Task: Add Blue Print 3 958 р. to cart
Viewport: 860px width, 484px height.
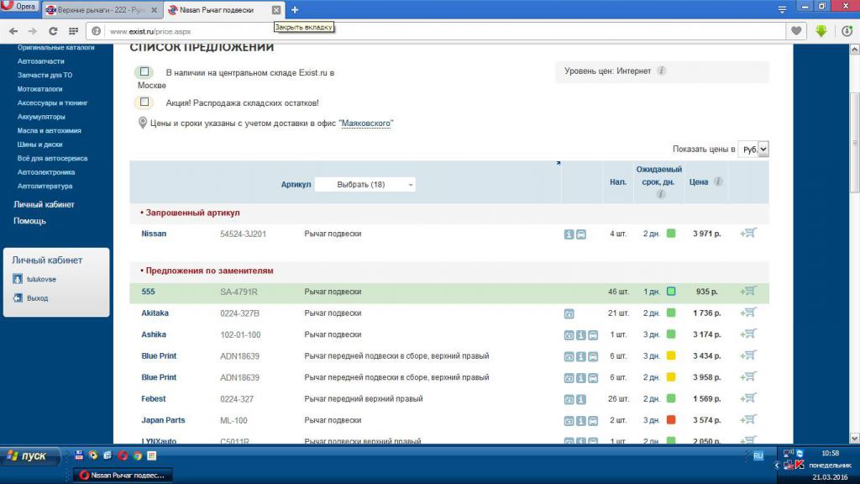Action: click(x=748, y=377)
